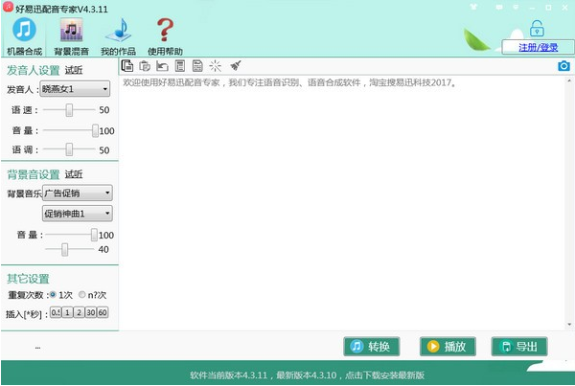Open the 机器合成 machine synthesis tab
Screen dimensions: 575x386
(x=24, y=36)
